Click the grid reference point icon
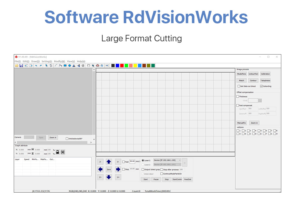 63,152
